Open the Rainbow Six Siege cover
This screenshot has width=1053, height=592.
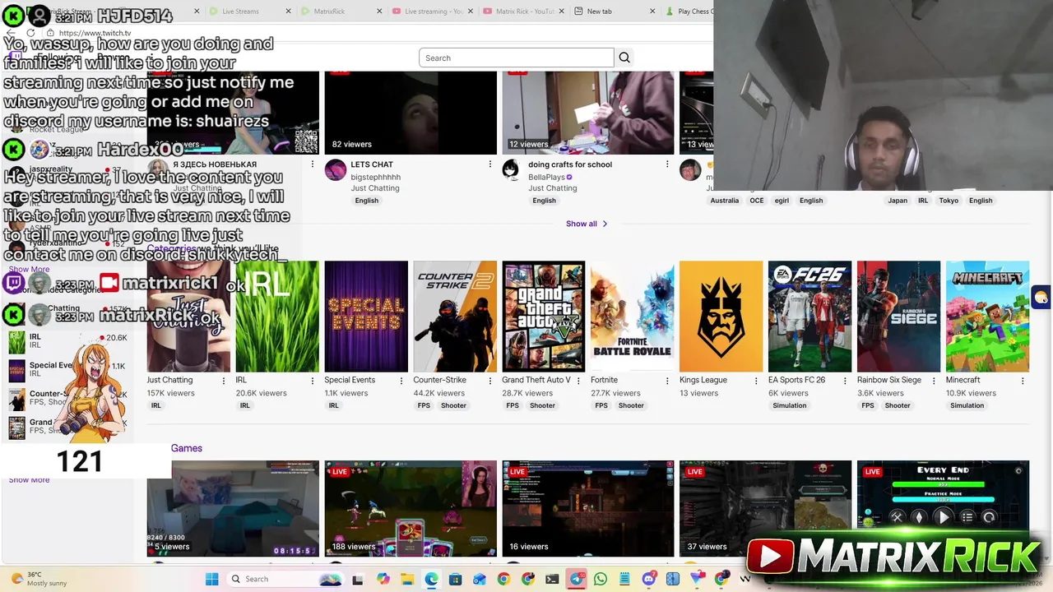(x=898, y=317)
